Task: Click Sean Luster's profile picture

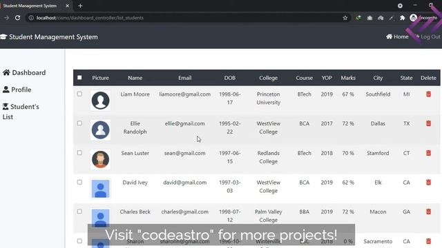Action: tap(100, 159)
